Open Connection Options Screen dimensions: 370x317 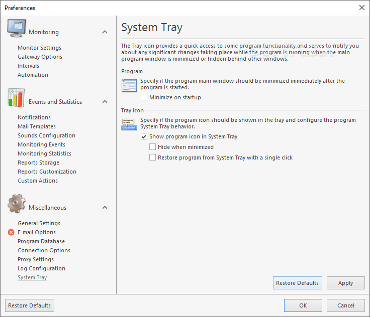click(x=44, y=250)
